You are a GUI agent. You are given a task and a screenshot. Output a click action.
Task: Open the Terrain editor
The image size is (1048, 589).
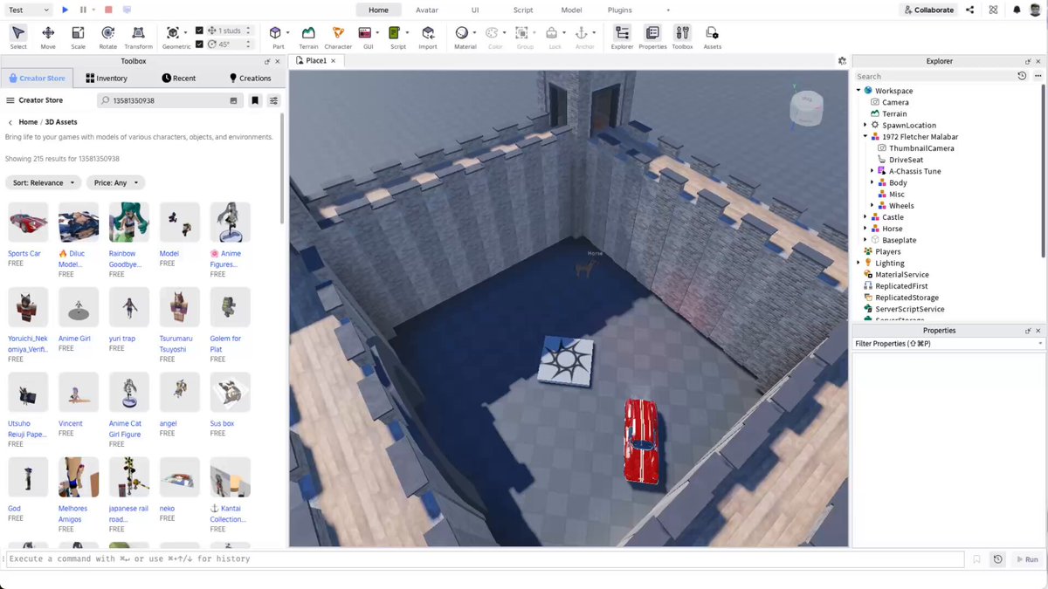pyautogui.click(x=308, y=37)
